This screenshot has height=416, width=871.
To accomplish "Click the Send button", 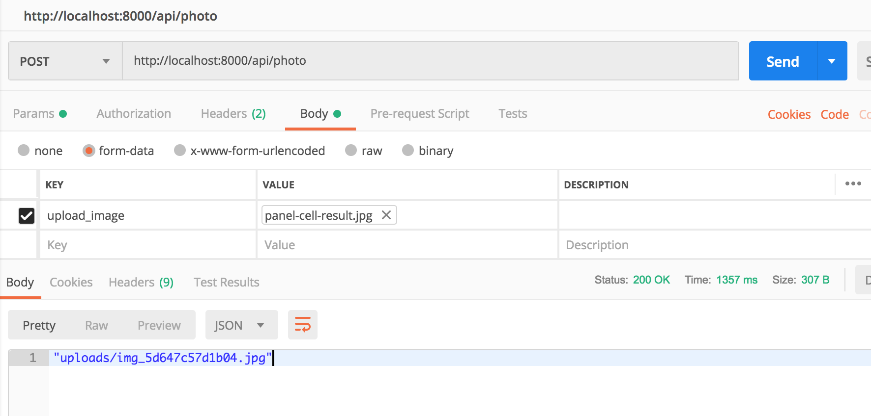I will point(783,61).
